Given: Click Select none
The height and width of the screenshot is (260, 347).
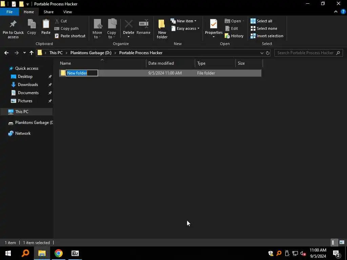Looking at the screenshot, I should (x=264, y=28).
